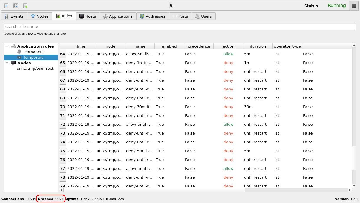Select row number 65 in the rules table
360x203 pixels.
point(63,63)
